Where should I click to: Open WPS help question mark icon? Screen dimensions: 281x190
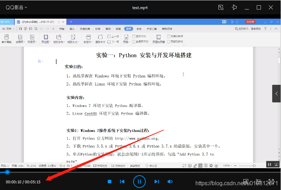click(x=265, y=29)
